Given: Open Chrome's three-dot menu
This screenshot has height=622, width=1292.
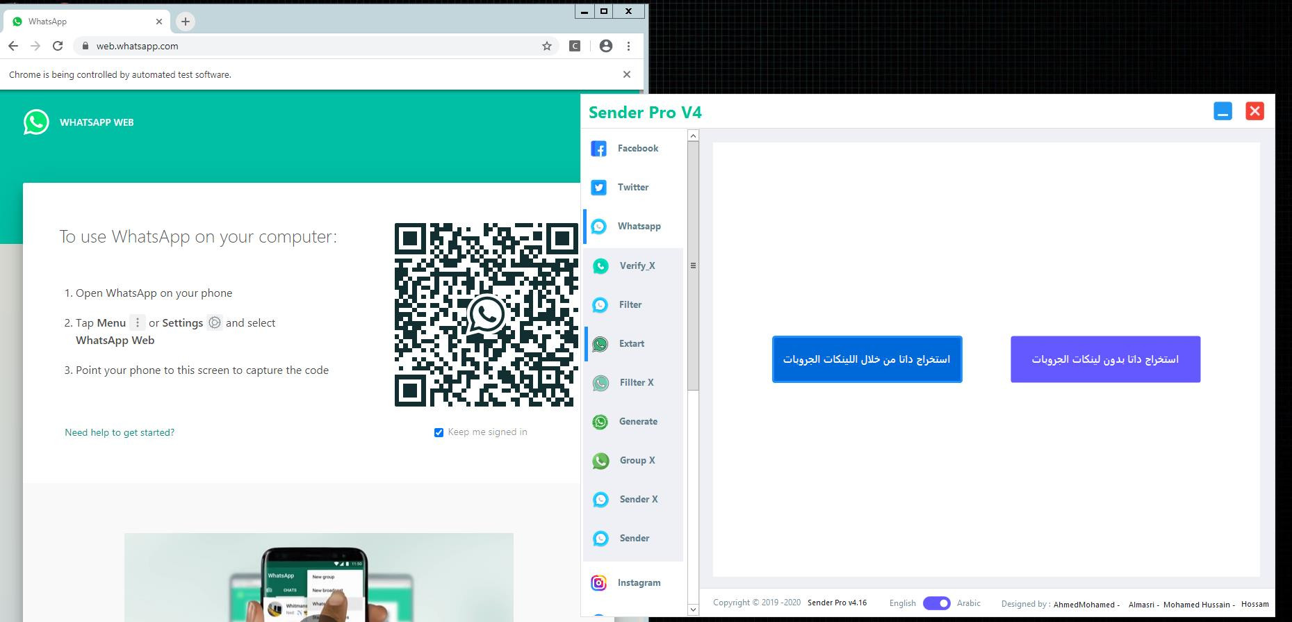Looking at the screenshot, I should tap(628, 46).
